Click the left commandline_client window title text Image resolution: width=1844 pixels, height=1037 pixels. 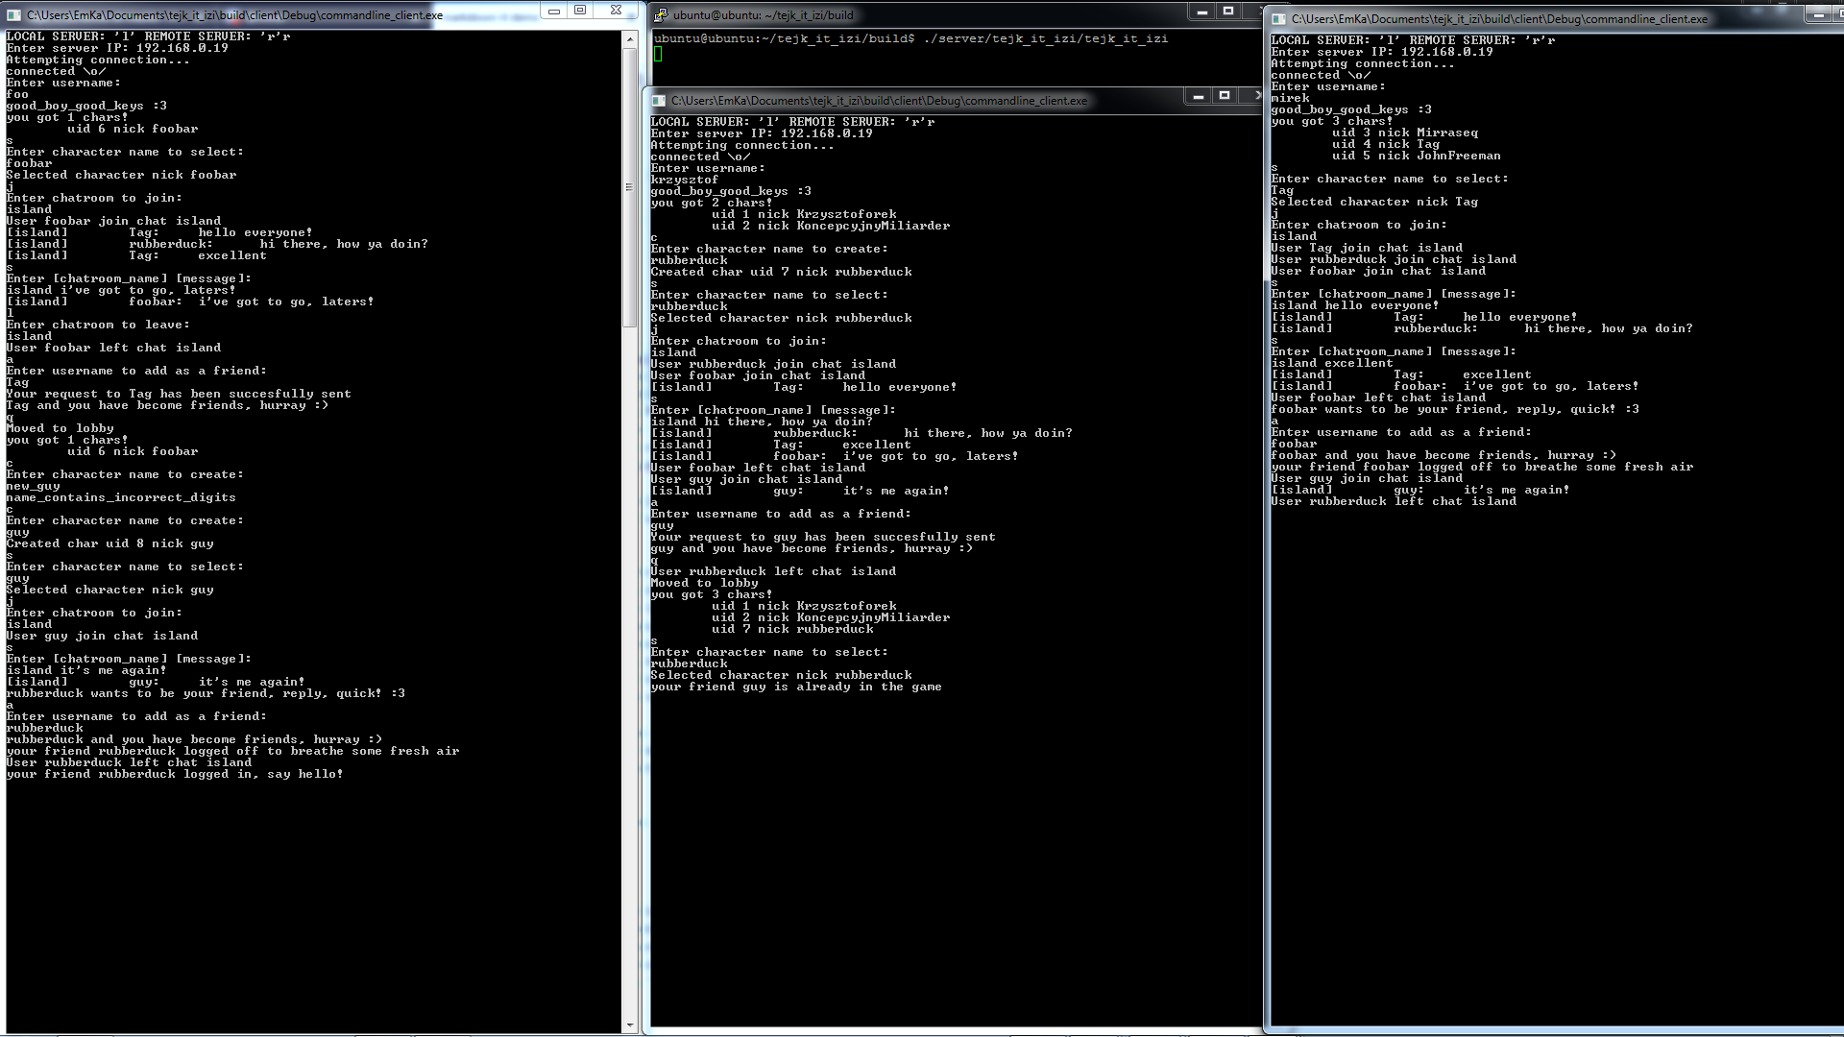click(x=234, y=14)
